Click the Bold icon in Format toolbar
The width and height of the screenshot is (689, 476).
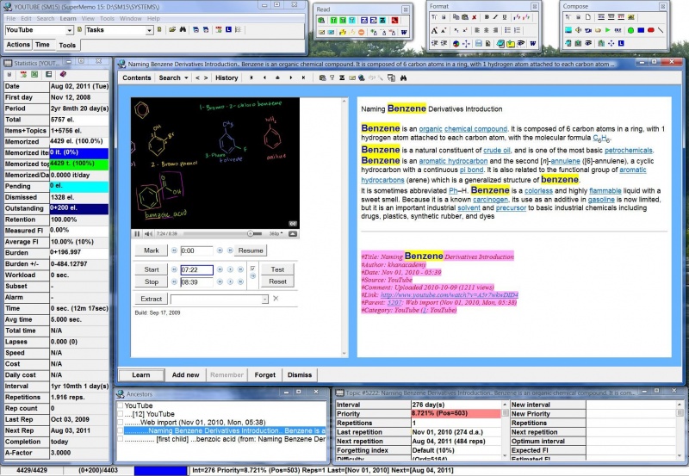[x=487, y=17]
